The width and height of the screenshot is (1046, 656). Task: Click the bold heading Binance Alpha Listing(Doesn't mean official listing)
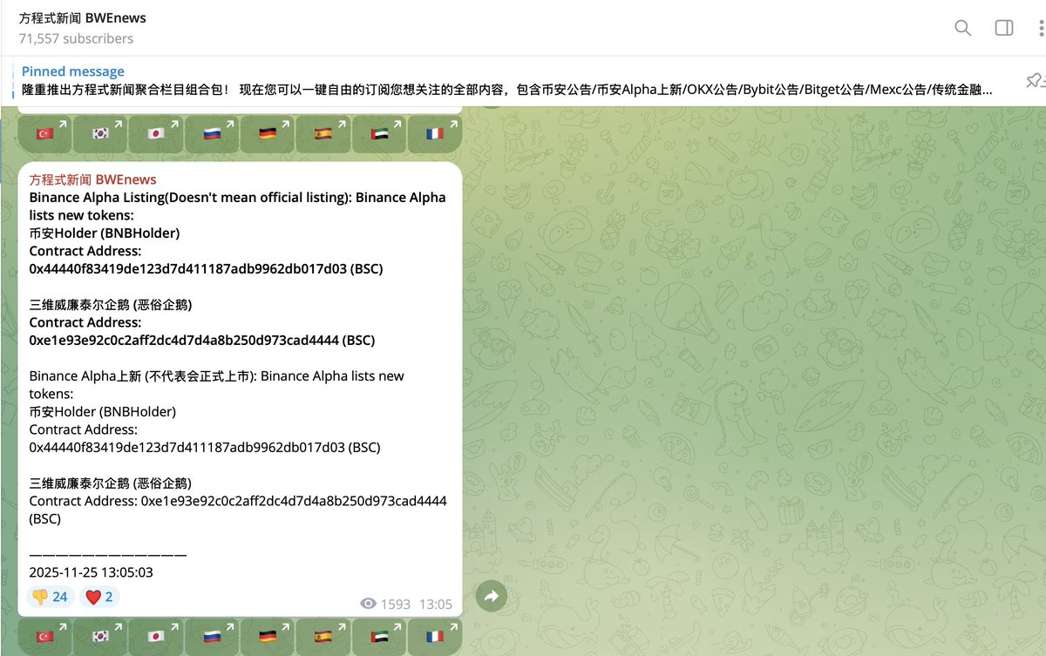[188, 197]
